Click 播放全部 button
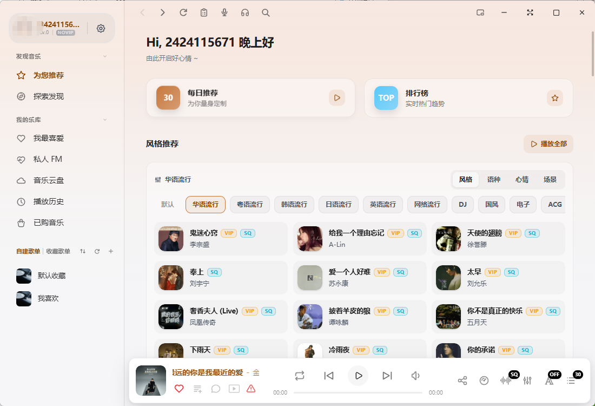Image resolution: width=595 pixels, height=406 pixels. [548, 144]
